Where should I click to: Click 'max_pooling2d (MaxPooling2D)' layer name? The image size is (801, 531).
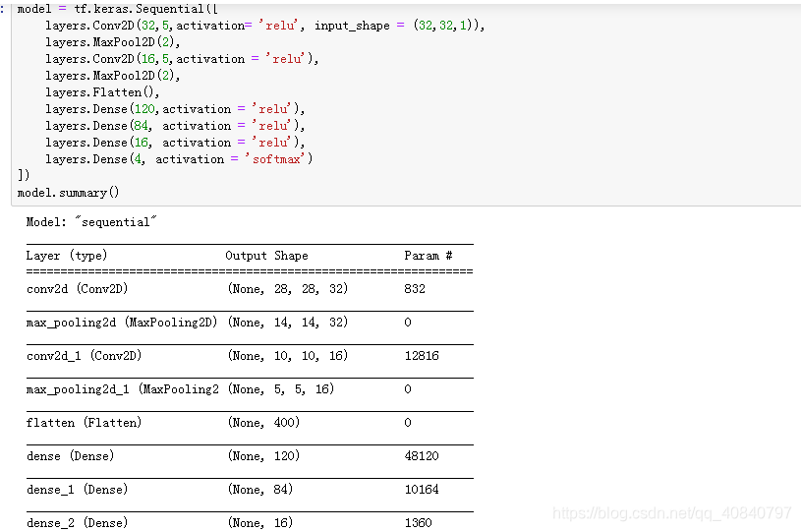122,323
